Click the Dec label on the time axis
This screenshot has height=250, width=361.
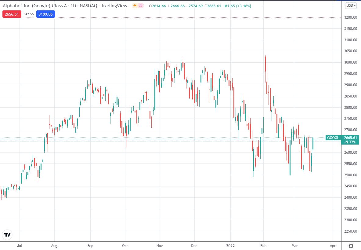[x=194, y=246]
